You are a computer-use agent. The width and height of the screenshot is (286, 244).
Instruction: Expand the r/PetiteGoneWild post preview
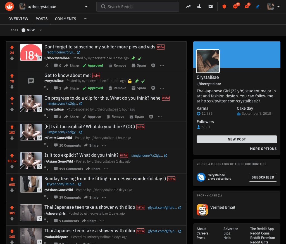[47, 145]
